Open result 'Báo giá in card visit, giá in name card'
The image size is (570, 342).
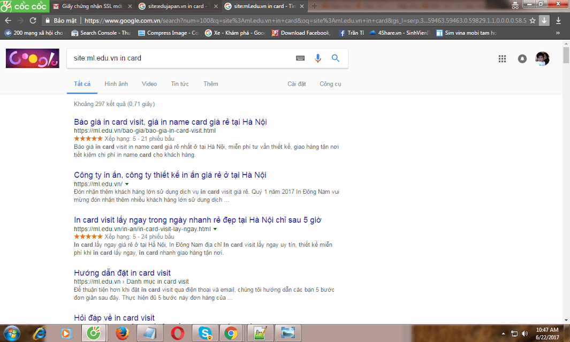(170, 121)
